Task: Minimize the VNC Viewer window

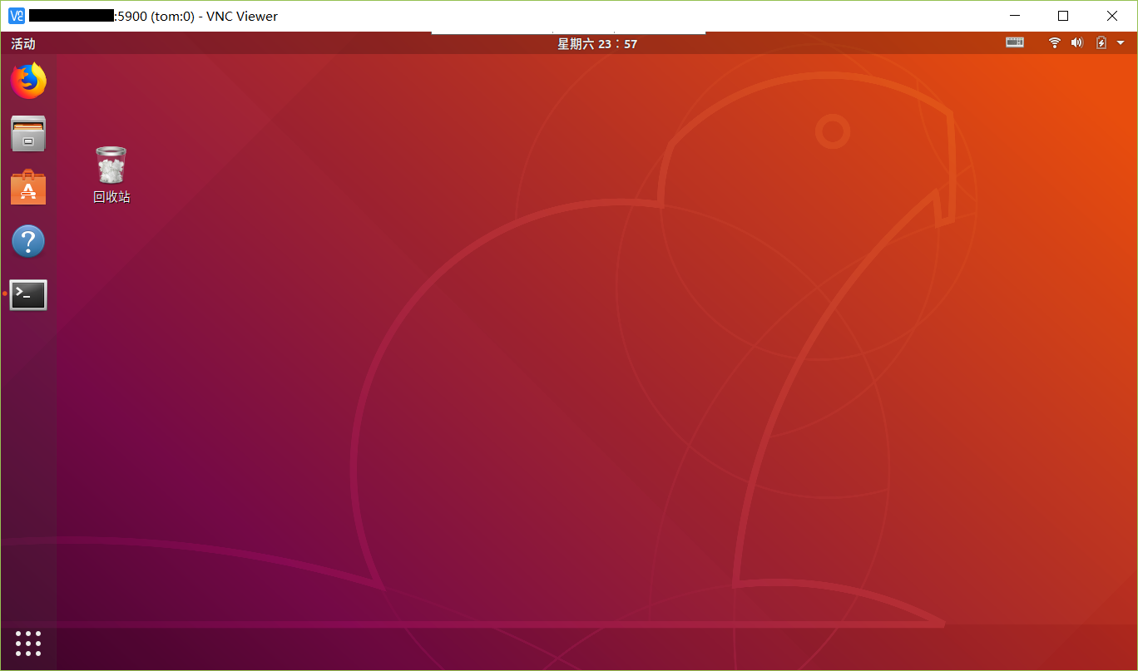Action: click(1014, 16)
